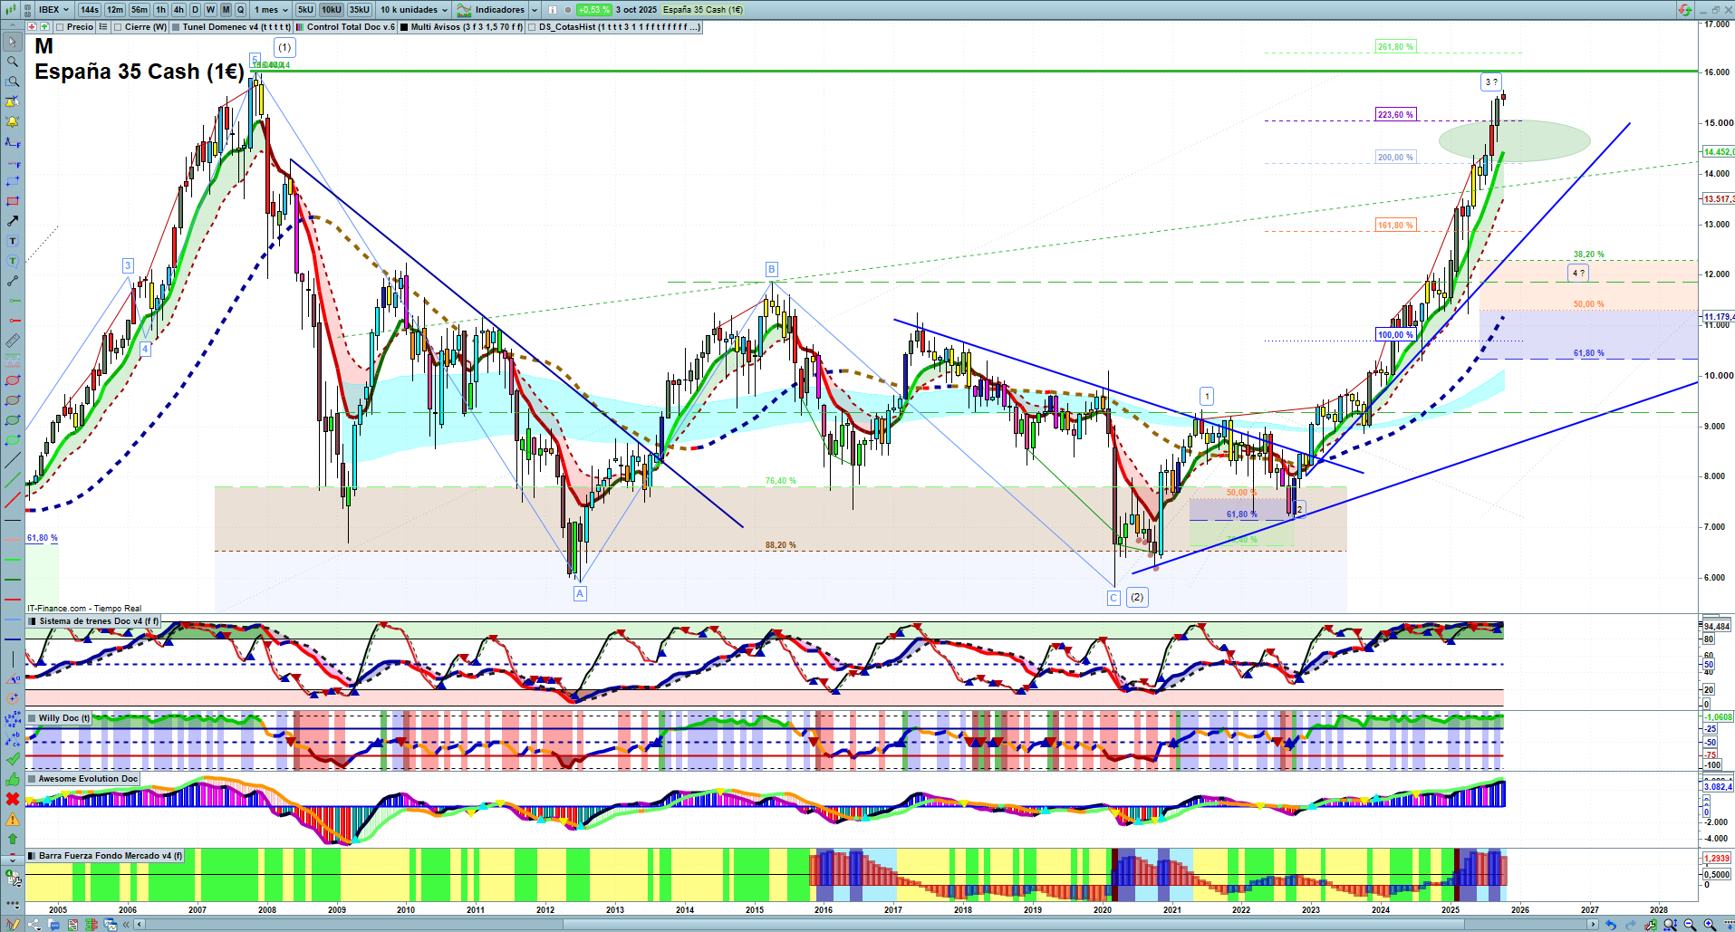Select the red X delete tool
Image resolution: width=1735 pixels, height=932 pixels.
[x=13, y=799]
